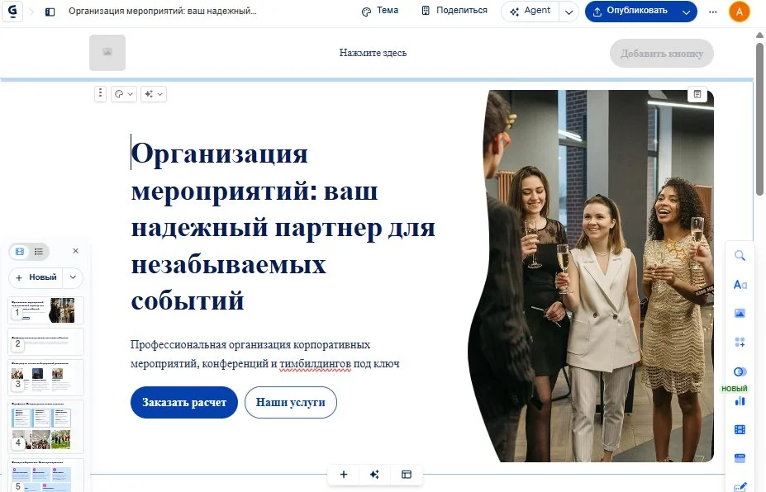Open the card three-dot options menu

pyautogui.click(x=100, y=93)
